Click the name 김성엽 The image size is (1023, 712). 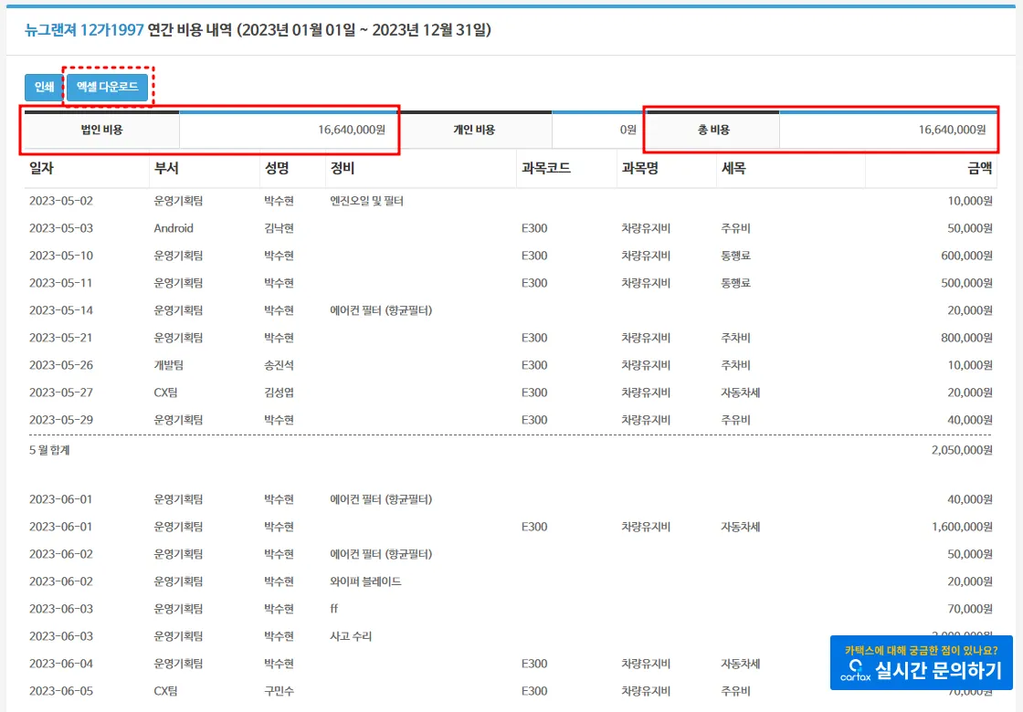click(279, 393)
